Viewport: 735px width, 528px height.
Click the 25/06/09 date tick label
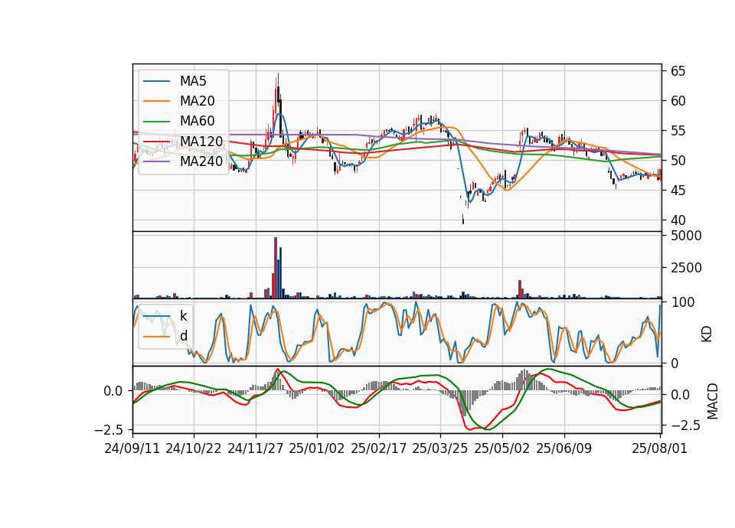coord(564,448)
